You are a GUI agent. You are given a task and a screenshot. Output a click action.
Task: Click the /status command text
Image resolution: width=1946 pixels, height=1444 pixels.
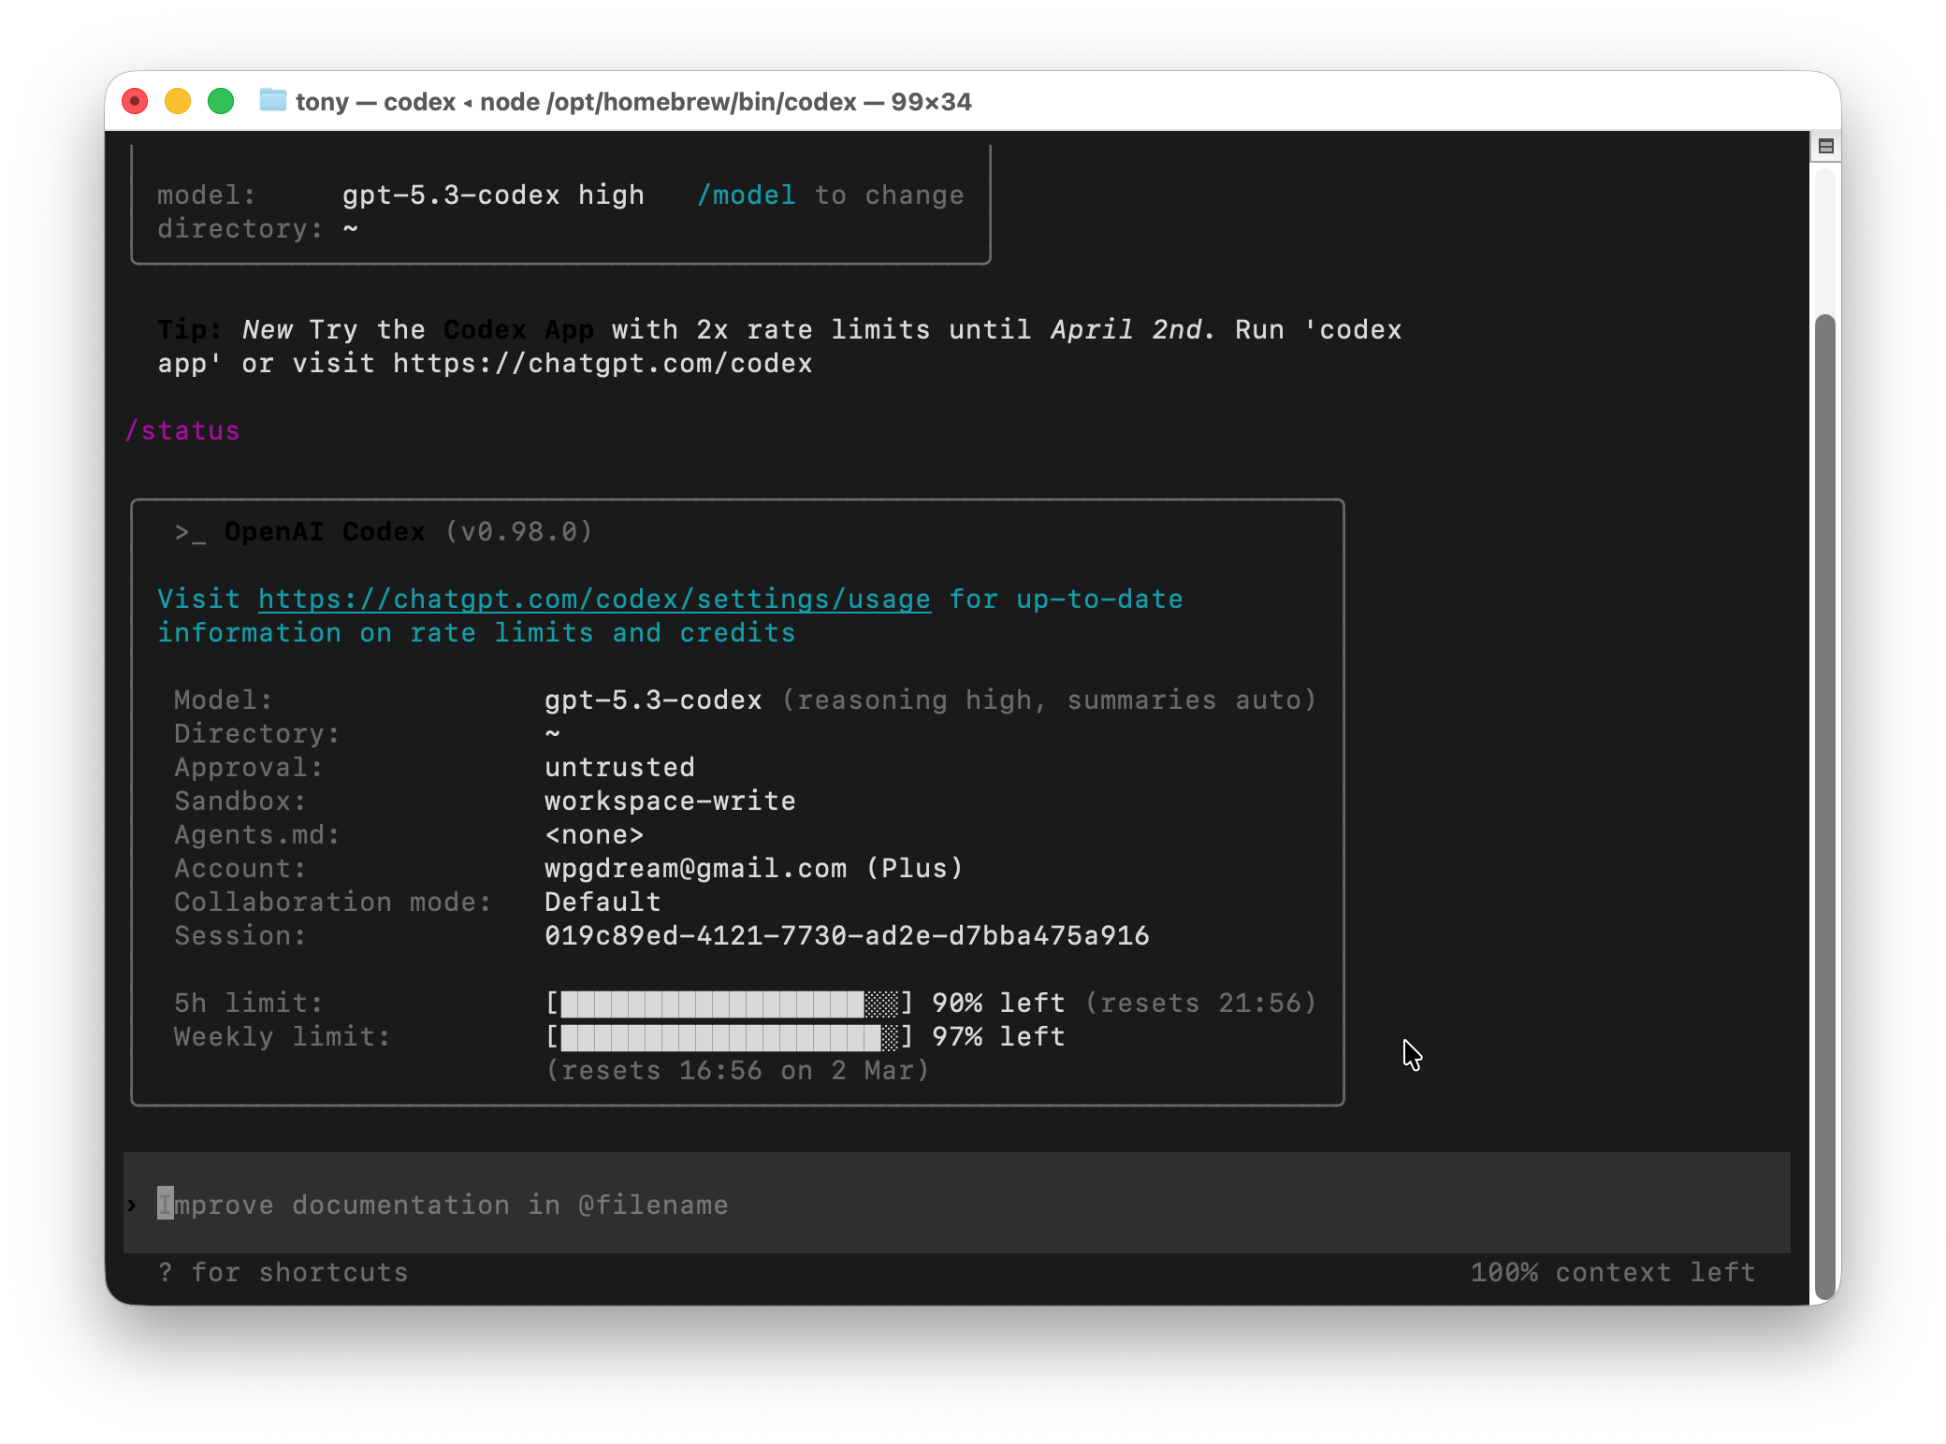(x=183, y=431)
